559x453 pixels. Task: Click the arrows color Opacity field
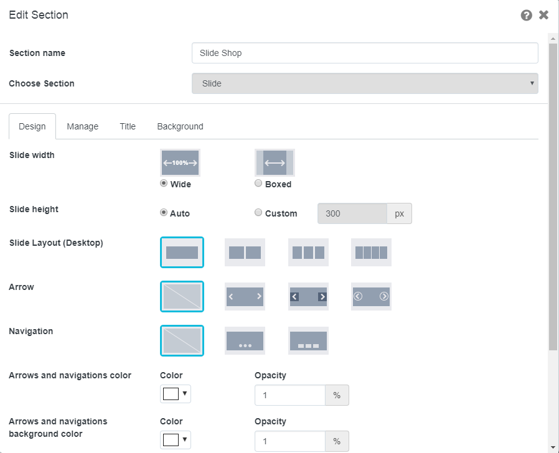(290, 395)
